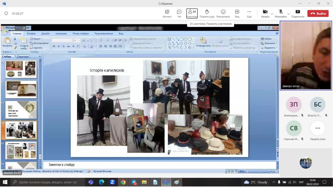
Task: Click Дмитро's video tile
Action: coord(306,56)
